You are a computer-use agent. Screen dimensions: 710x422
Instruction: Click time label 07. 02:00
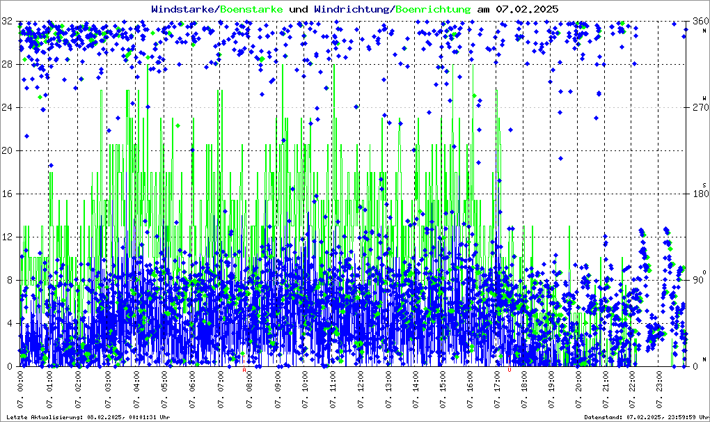[78, 390]
